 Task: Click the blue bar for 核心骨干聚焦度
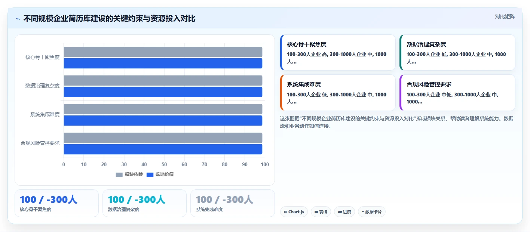pyautogui.click(x=163, y=63)
